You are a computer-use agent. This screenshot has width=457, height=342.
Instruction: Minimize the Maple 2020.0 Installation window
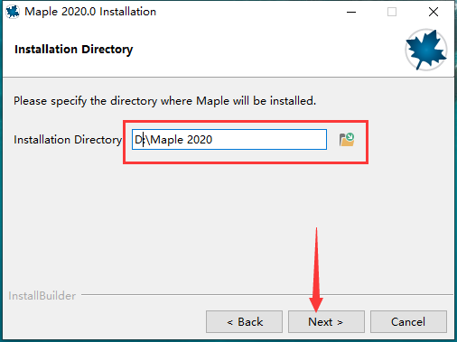[351, 12]
